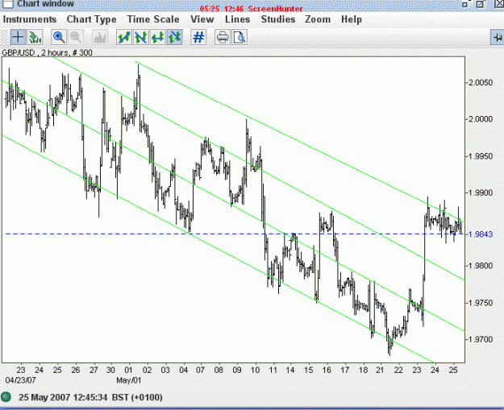Open the Instruments menu
The image size is (504, 410).
coord(30,19)
